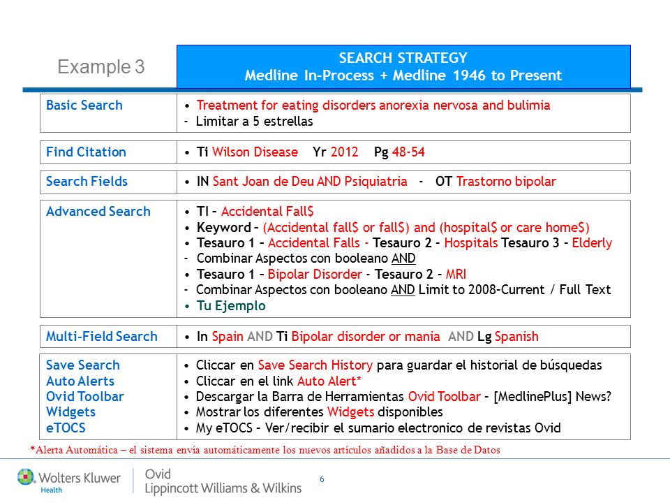
Task: Click 'Lippincott Williams & Wilkins' footer text
Action: click(223, 488)
